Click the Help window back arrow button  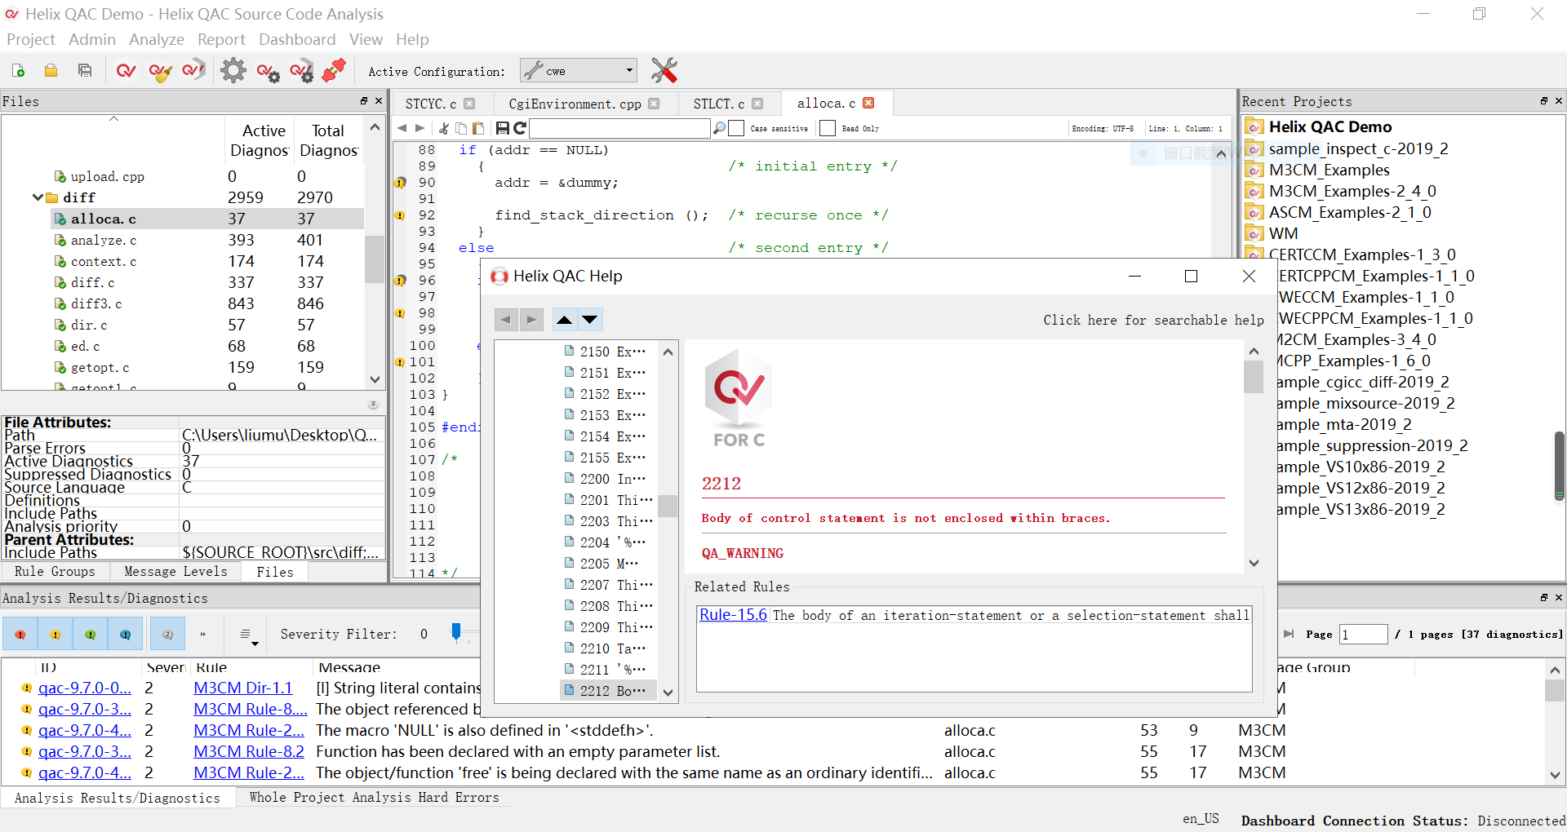(506, 320)
